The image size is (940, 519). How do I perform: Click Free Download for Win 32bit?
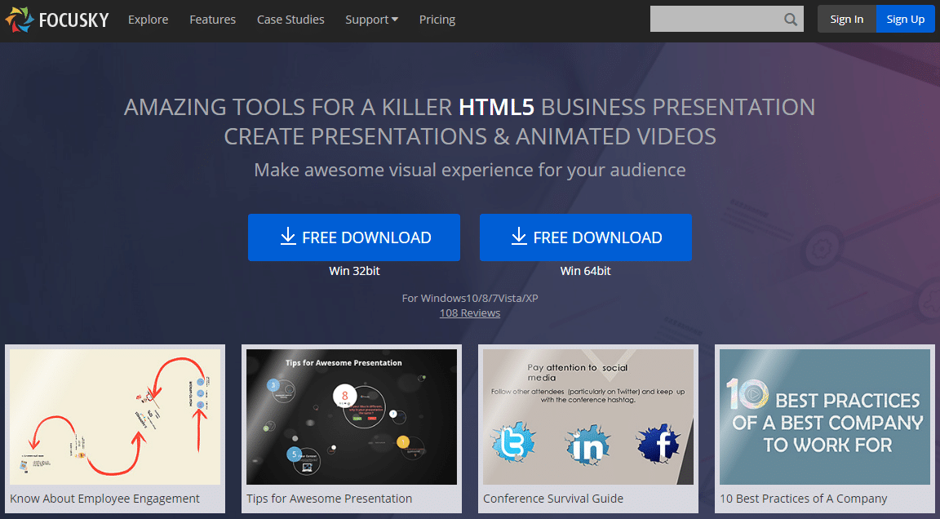point(354,237)
